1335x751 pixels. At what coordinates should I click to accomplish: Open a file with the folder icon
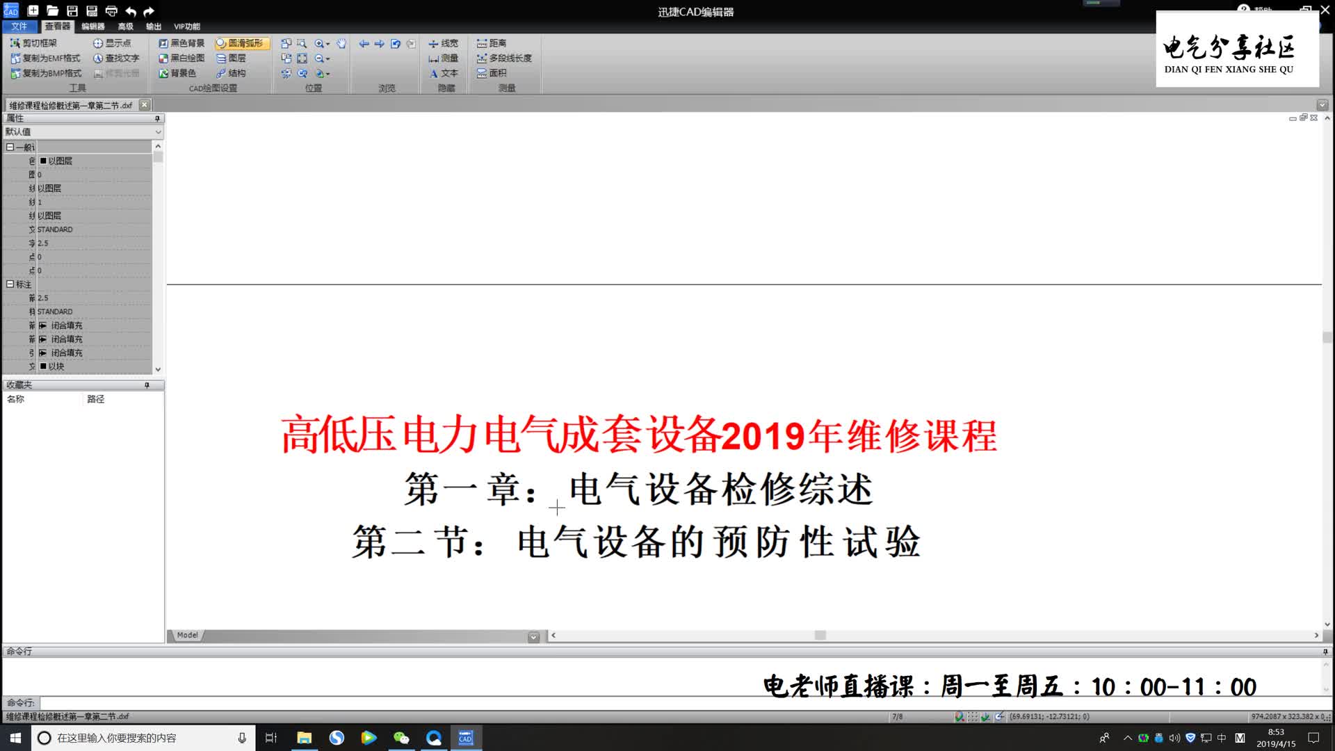click(52, 11)
